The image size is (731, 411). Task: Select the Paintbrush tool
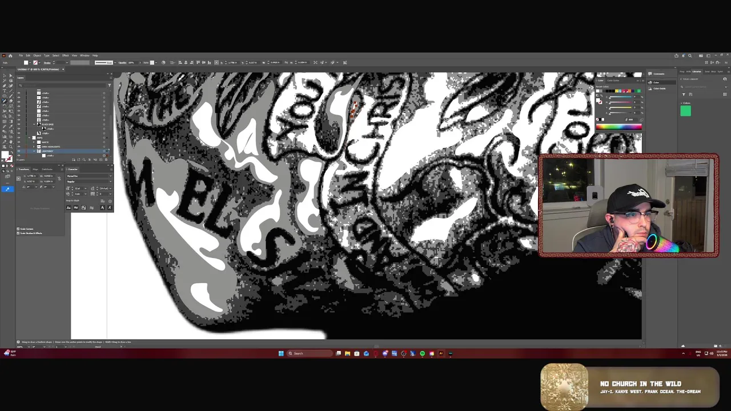pos(11,96)
